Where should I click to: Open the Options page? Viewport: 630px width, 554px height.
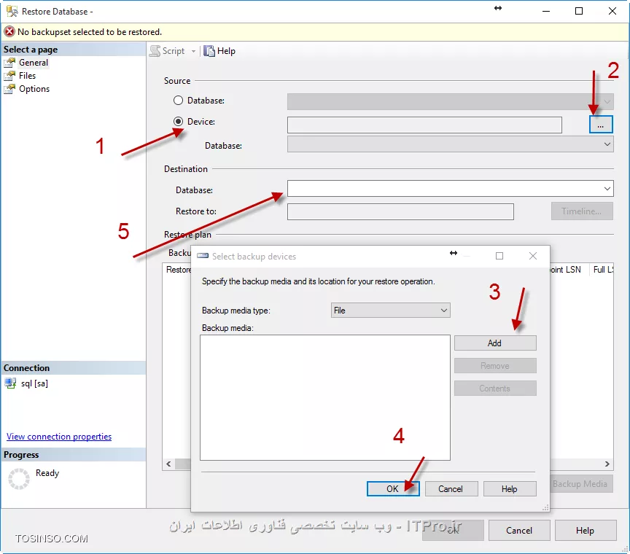(x=34, y=89)
